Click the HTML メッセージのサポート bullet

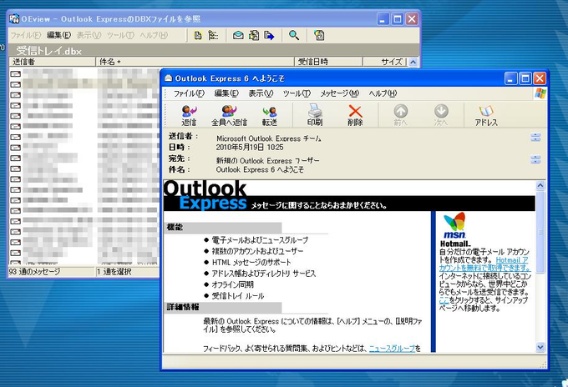pyautogui.click(x=251, y=262)
